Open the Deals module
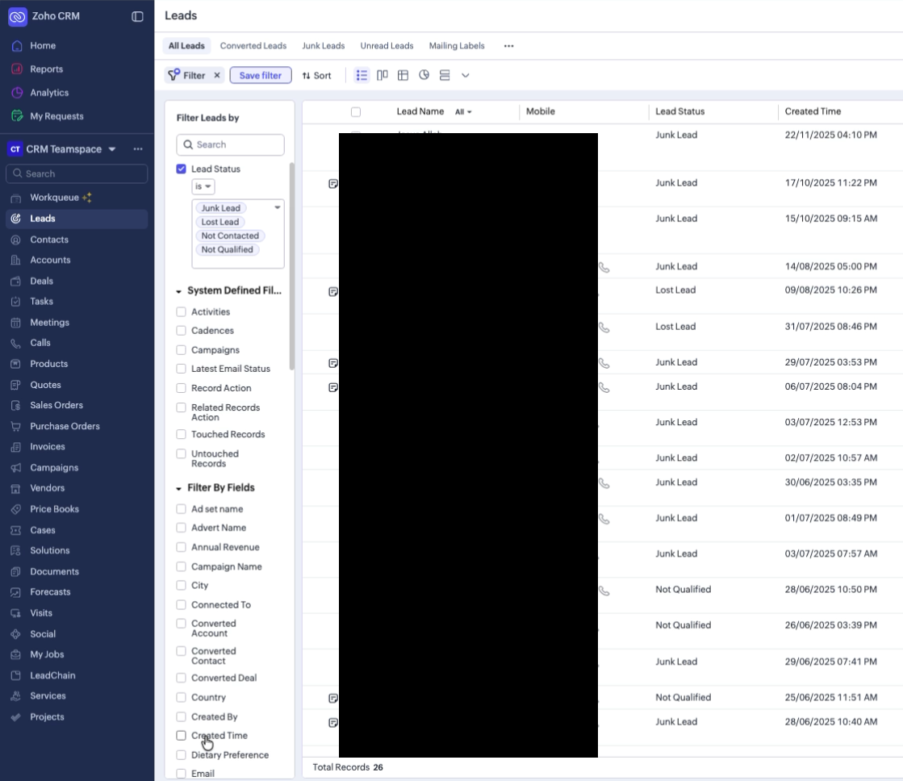 (41, 281)
